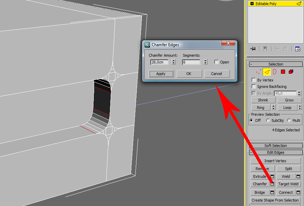304x206 pixels.
Task: Select Editable Poly in modifier stack
Action: (x=276, y=3)
